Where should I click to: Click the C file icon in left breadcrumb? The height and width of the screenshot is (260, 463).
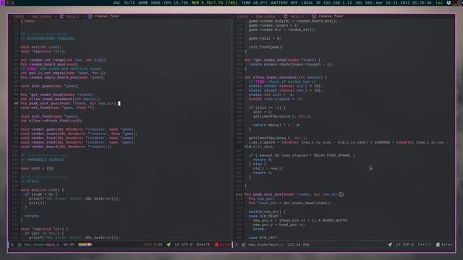click(x=61, y=16)
